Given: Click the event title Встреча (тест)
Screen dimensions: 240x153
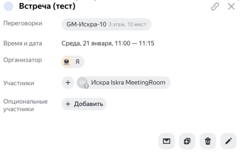Looking at the screenshot, I should [x=47, y=6].
